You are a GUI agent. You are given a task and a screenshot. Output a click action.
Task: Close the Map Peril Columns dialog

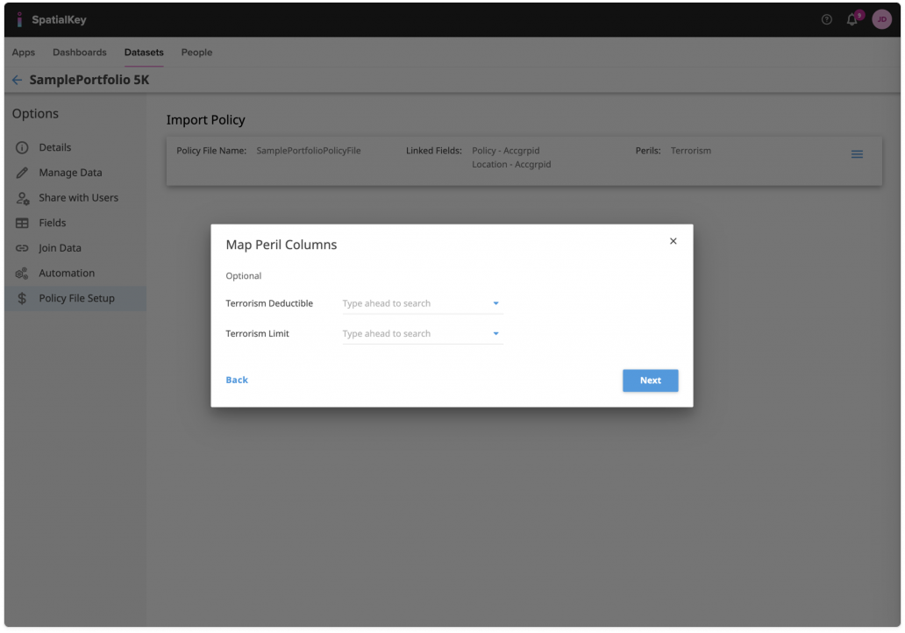click(x=673, y=241)
